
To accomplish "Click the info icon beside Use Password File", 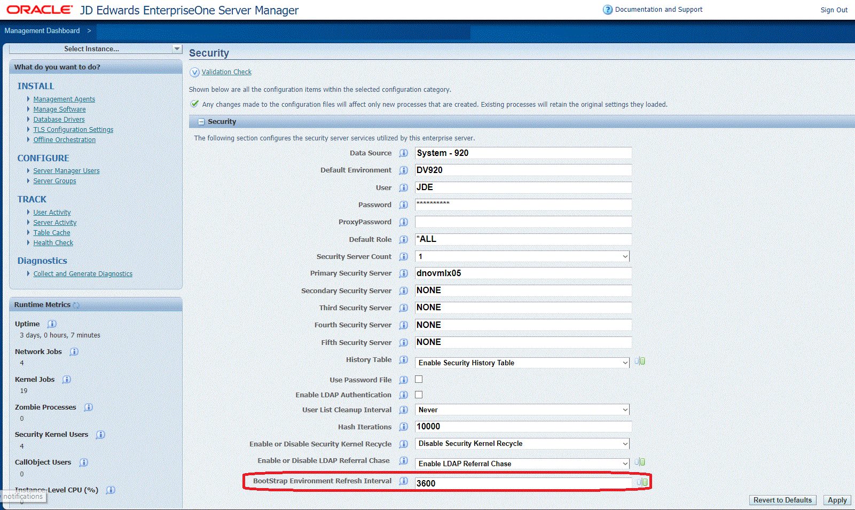I will tap(404, 380).
